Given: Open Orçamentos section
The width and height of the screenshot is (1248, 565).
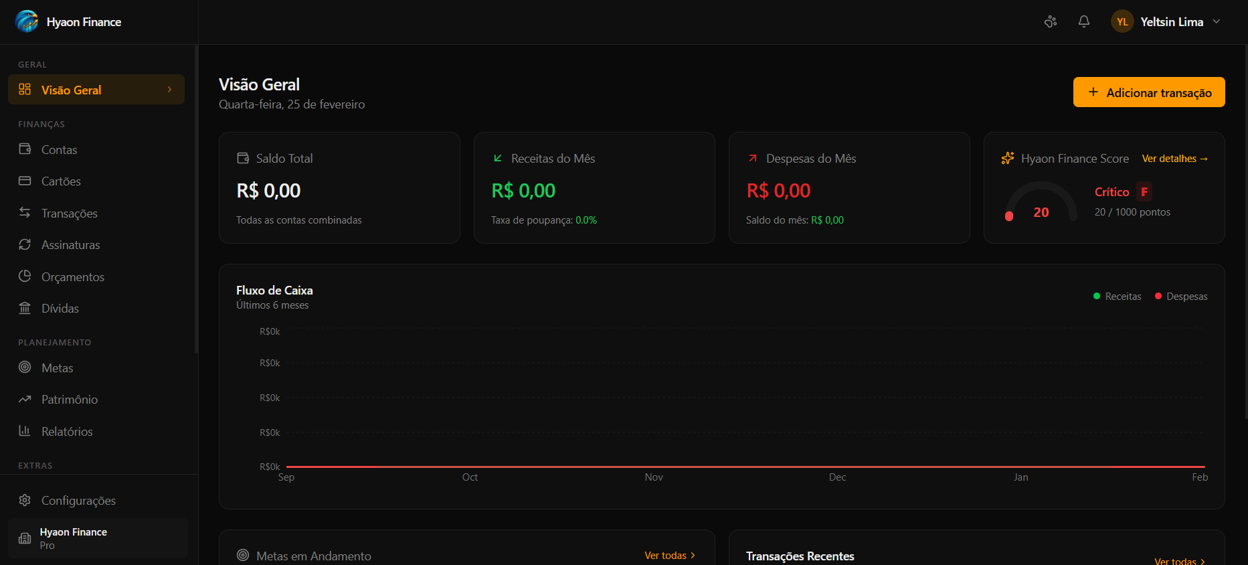Looking at the screenshot, I should (x=96, y=276).
